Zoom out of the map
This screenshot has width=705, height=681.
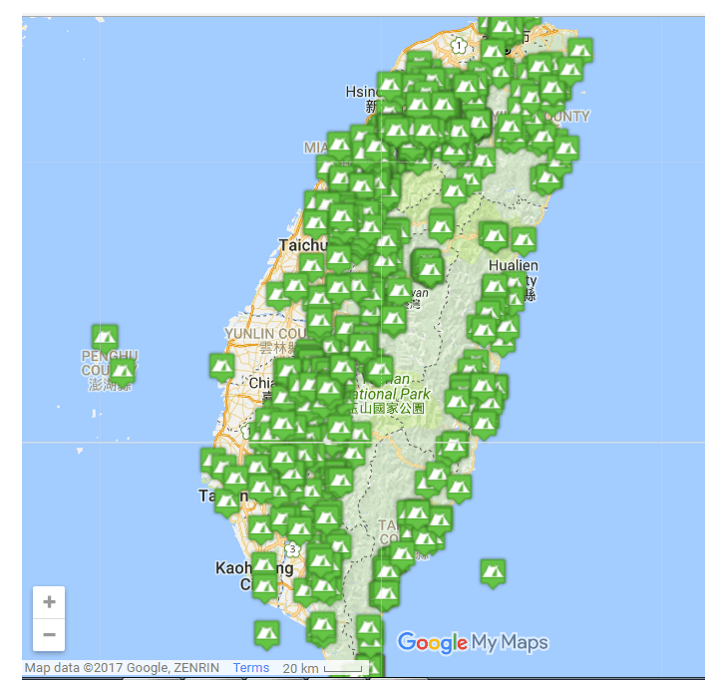pyautogui.click(x=49, y=634)
